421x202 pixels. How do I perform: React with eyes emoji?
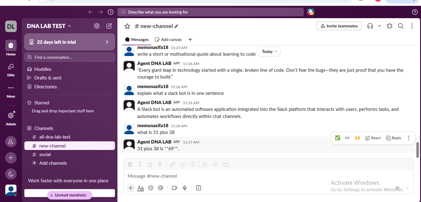point(347,138)
